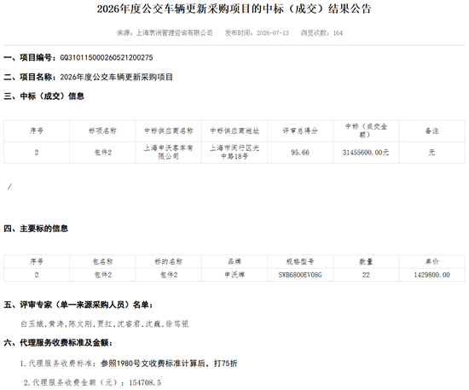The image size is (469, 390).
Task: Click the 中标（成交金额）column header
Action: click(x=366, y=131)
